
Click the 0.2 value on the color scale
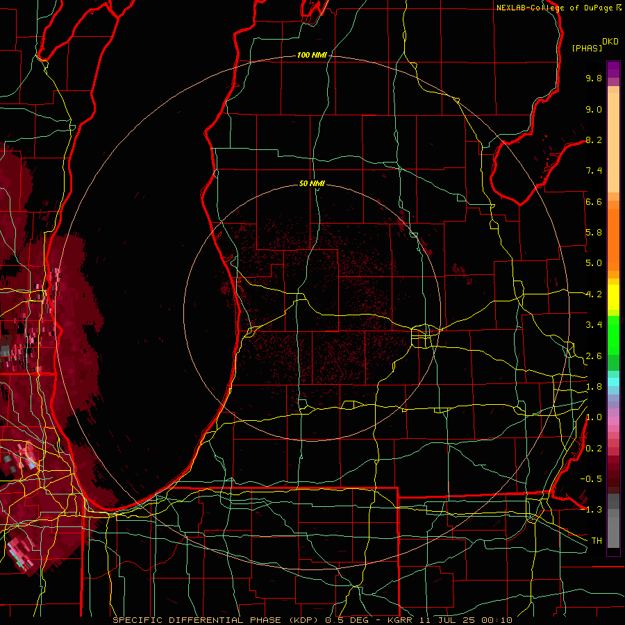point(594,449)
